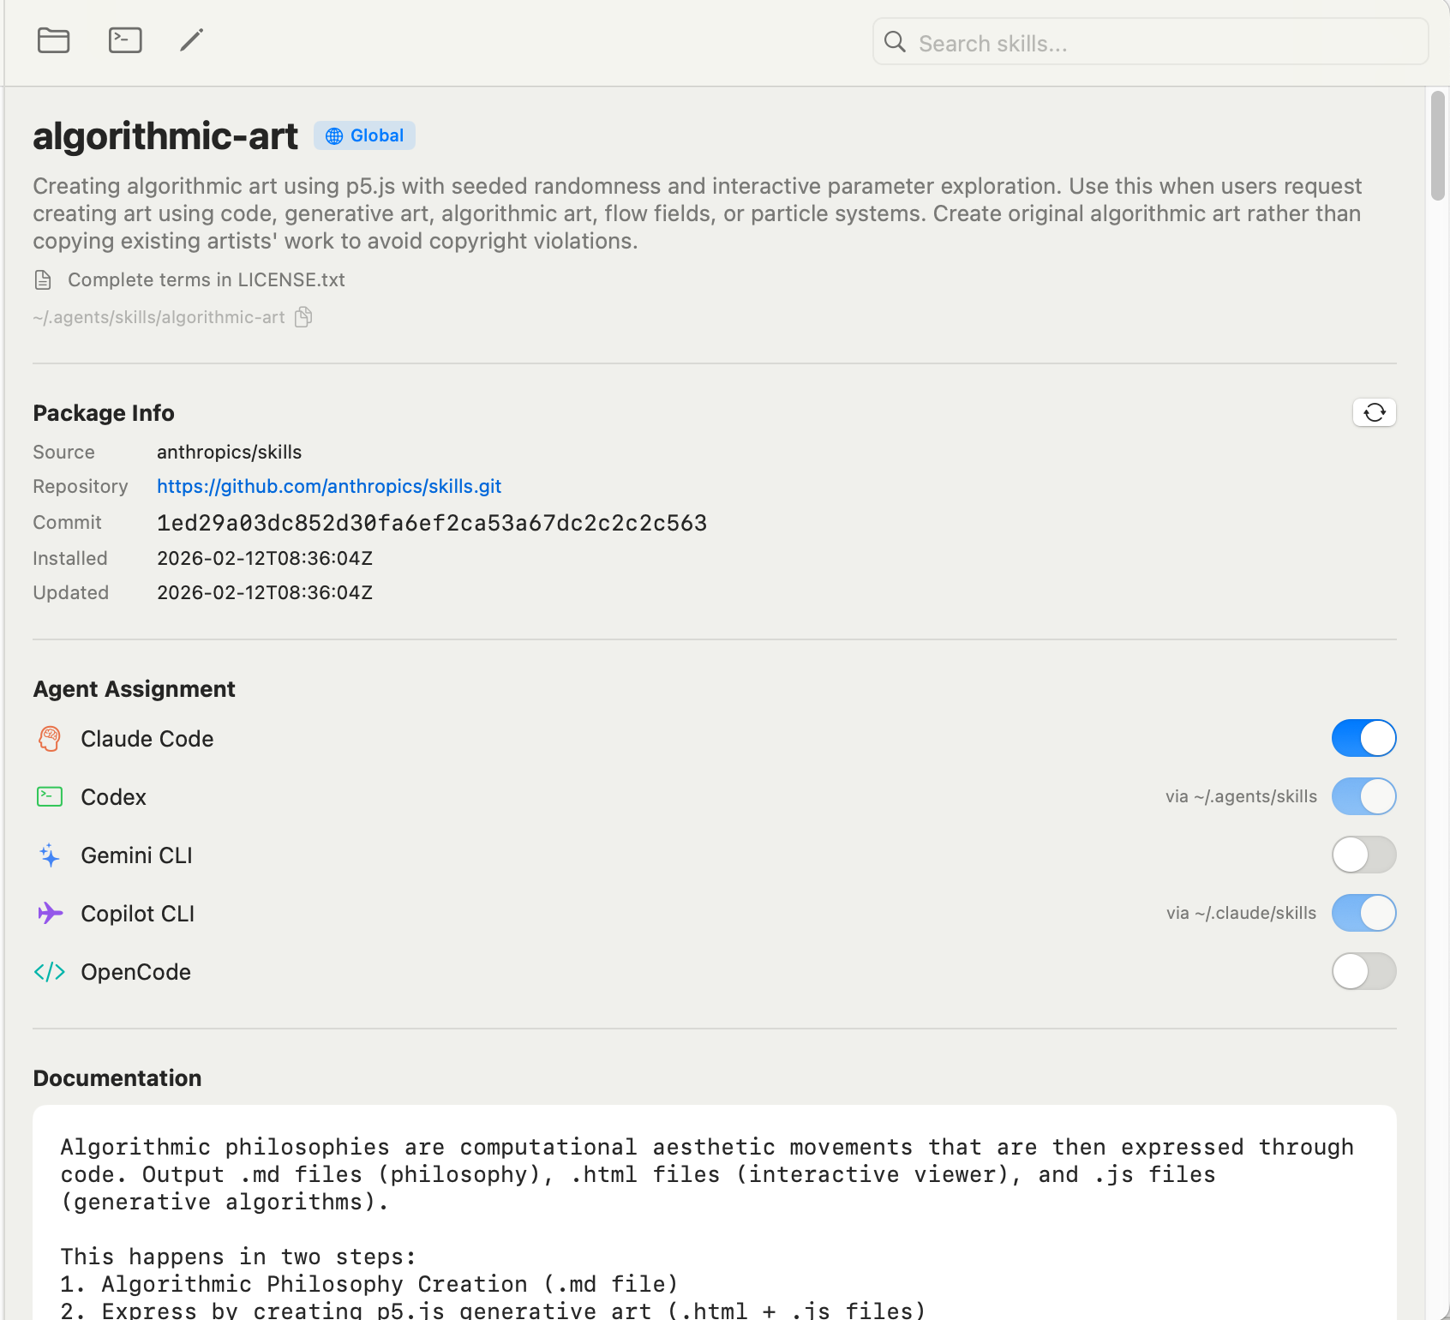Click the Claude Code agent icon
The height and width of the screenshot is (1320, 1450).
pos(50,739)
